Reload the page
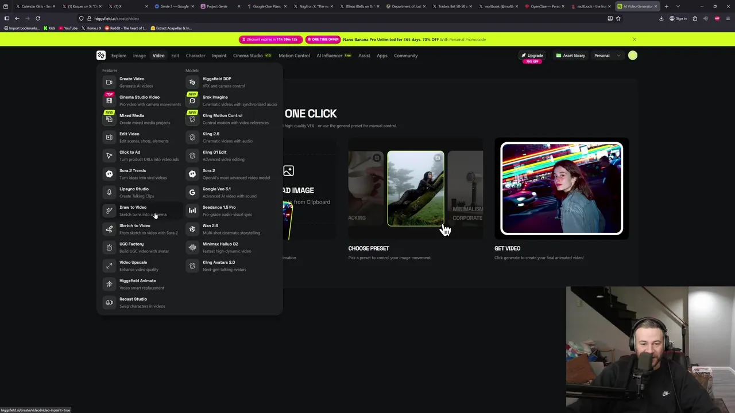This screenshot has height=413, width=735. [38, 18]
